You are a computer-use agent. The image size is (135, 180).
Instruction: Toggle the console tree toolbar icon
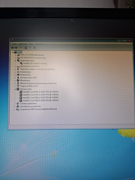(21, 48)
